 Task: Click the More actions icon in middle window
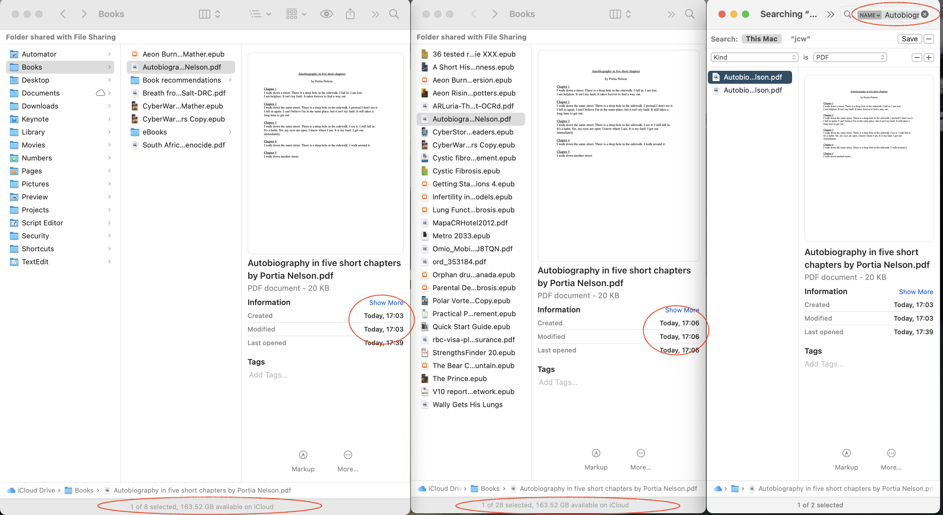(x=641, y=453)
